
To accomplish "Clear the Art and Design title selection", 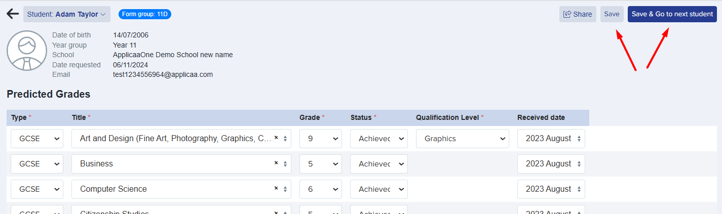I will (x=276, y=138).
